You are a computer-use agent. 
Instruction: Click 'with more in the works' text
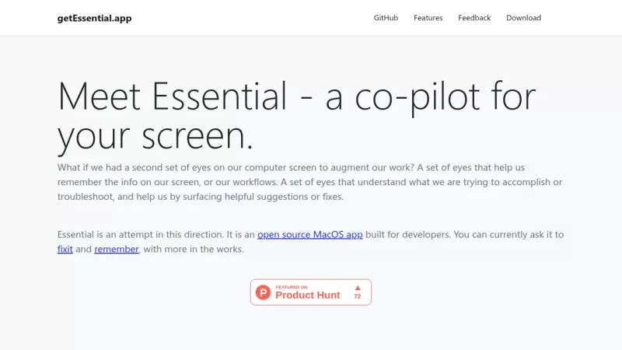[x=194, y=250]
